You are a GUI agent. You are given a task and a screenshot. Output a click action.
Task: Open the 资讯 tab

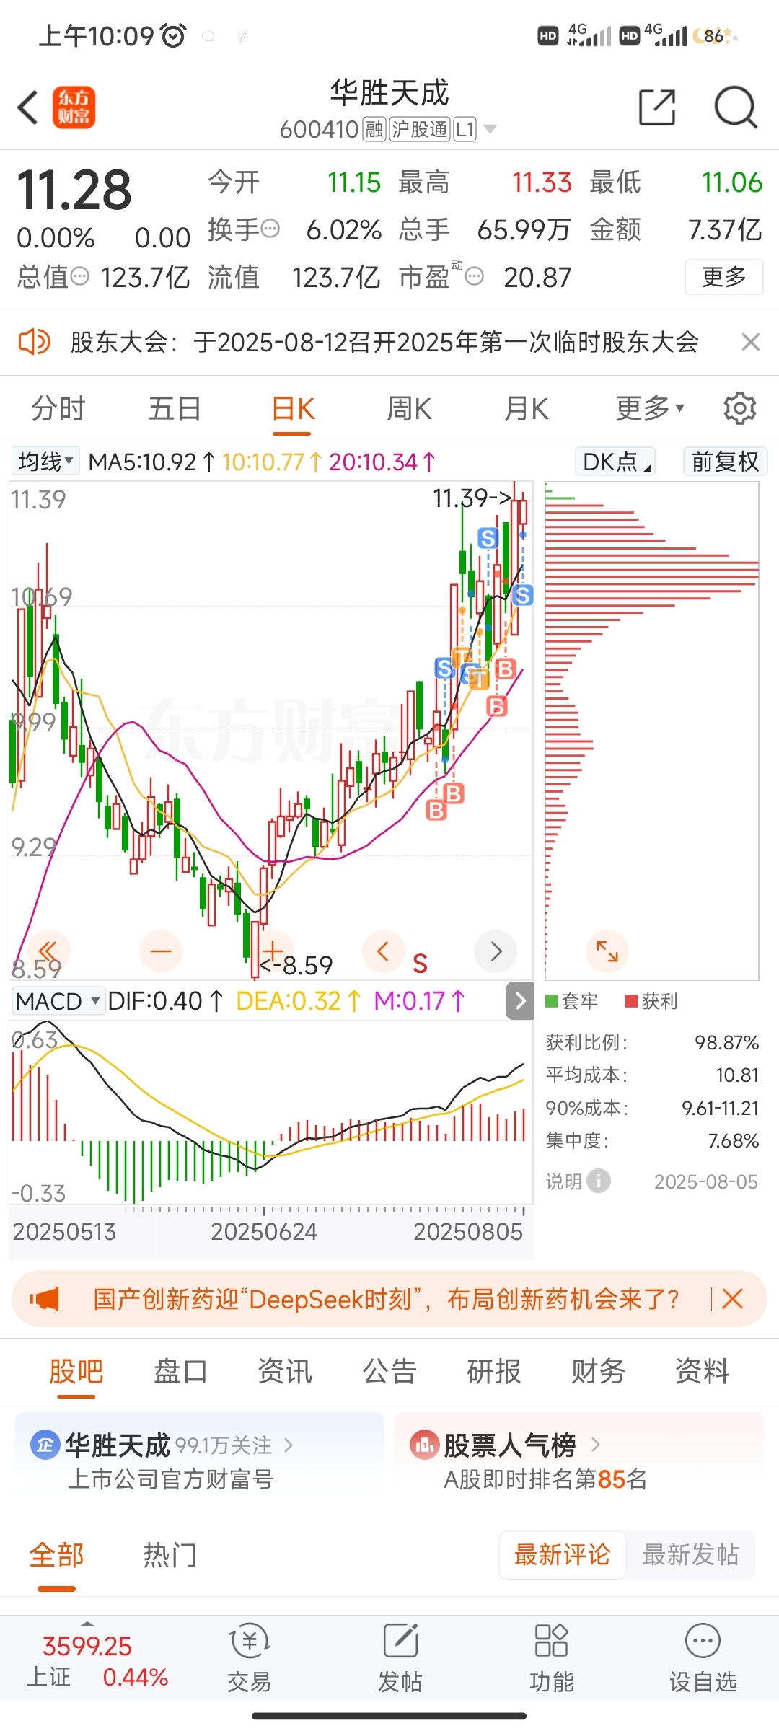(285, 1371)
